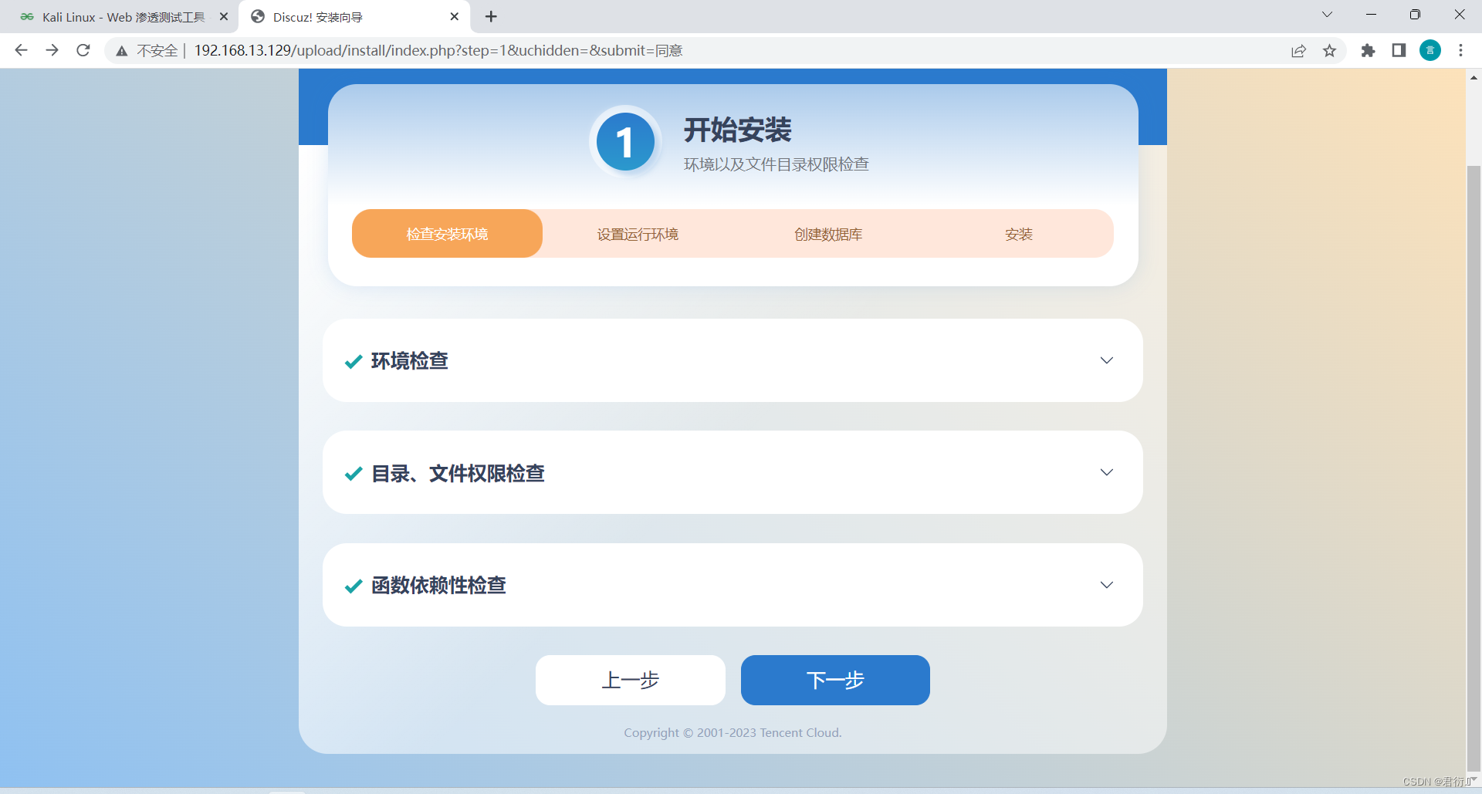Viewport: 1482px width, 794px height.
Task: Minimize the browser window
Action: (x=1371, y=15)
